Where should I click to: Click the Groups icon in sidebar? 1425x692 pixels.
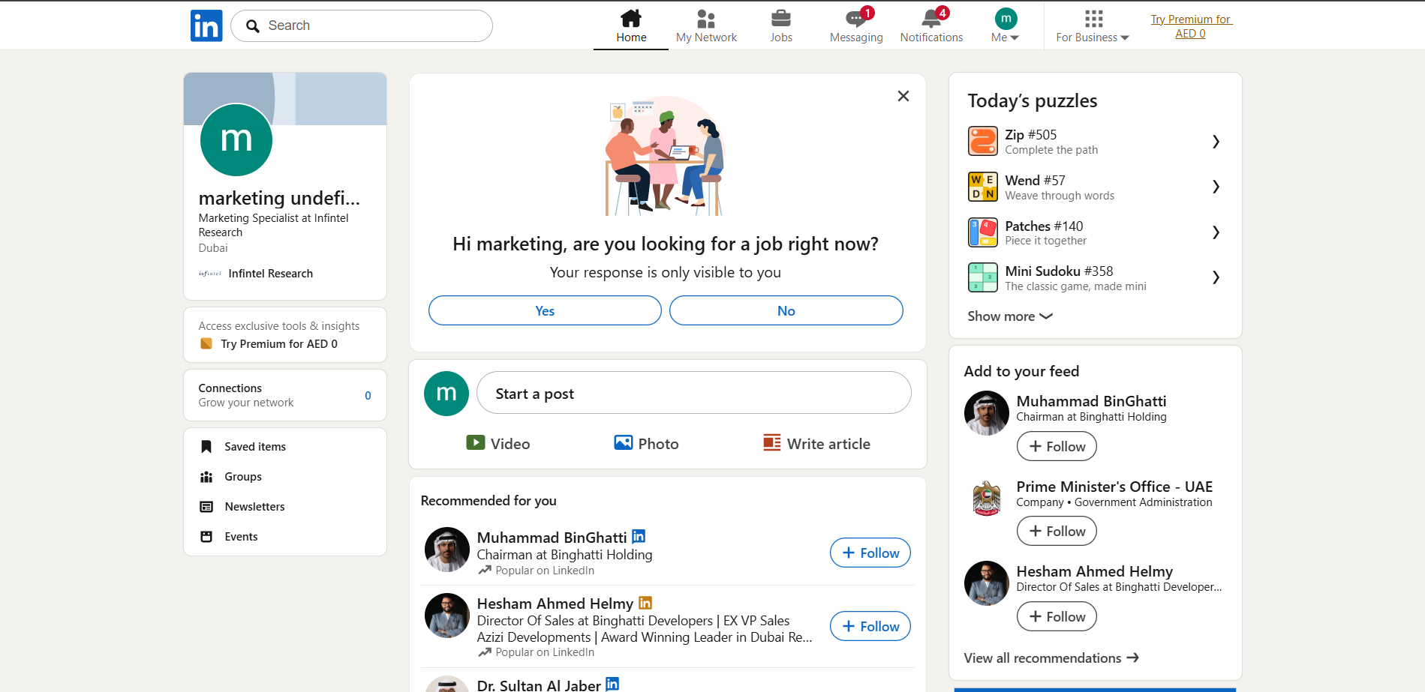coord(206,477)
